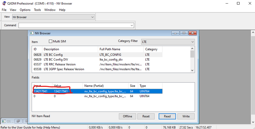Click the minimized OS window icon
Screen dimensions: 255x129
(4, 121)
